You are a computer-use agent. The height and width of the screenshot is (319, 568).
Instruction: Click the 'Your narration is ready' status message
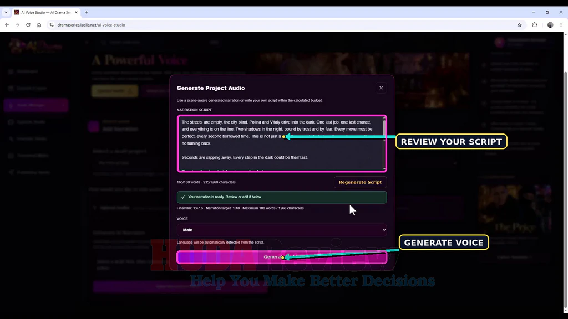tap(281, 197)
